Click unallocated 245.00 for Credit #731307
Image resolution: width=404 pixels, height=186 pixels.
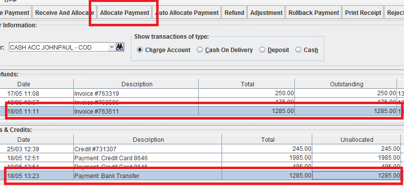click(356, 149)
